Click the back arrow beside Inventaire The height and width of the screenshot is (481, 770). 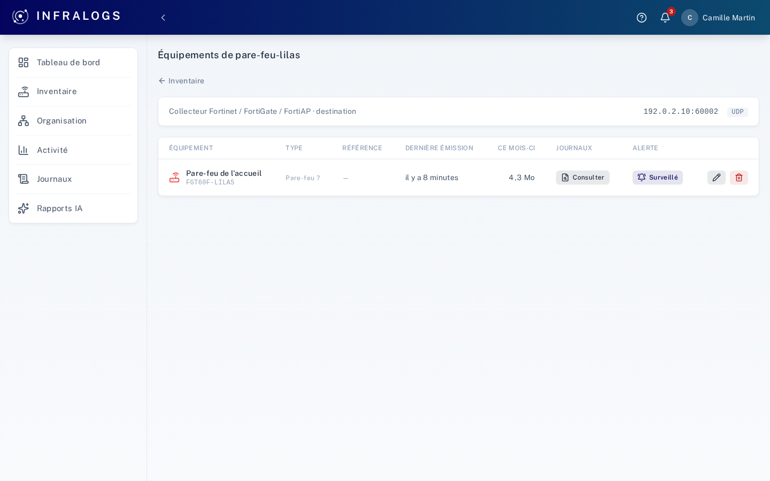tap(162, 81)
